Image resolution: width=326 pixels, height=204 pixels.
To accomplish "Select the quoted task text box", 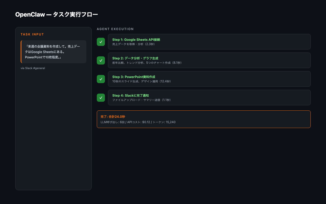I will pyautogui.click(x=53, y=52).
